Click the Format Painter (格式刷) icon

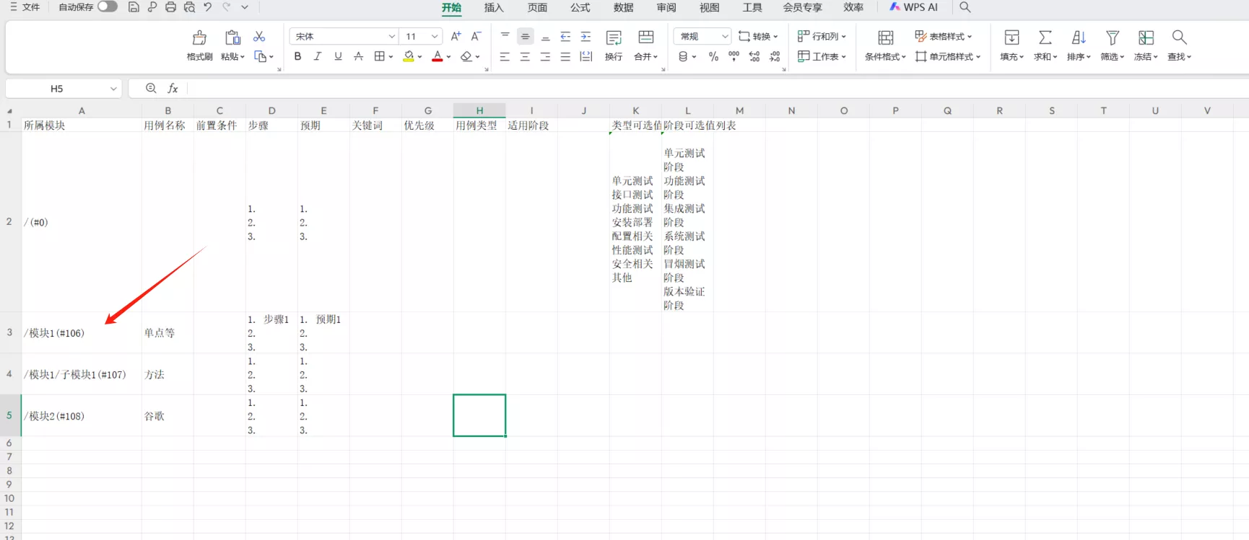click(x=199, y=37)
